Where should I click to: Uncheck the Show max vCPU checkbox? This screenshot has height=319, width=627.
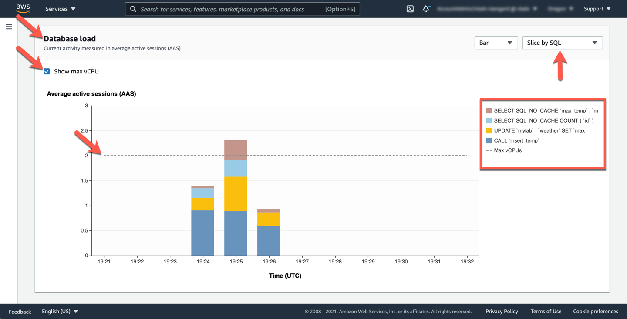pos(47,71)
